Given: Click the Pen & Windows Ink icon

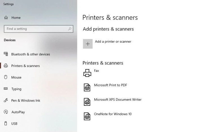Looking at the screenshot, I should [6, 100].
